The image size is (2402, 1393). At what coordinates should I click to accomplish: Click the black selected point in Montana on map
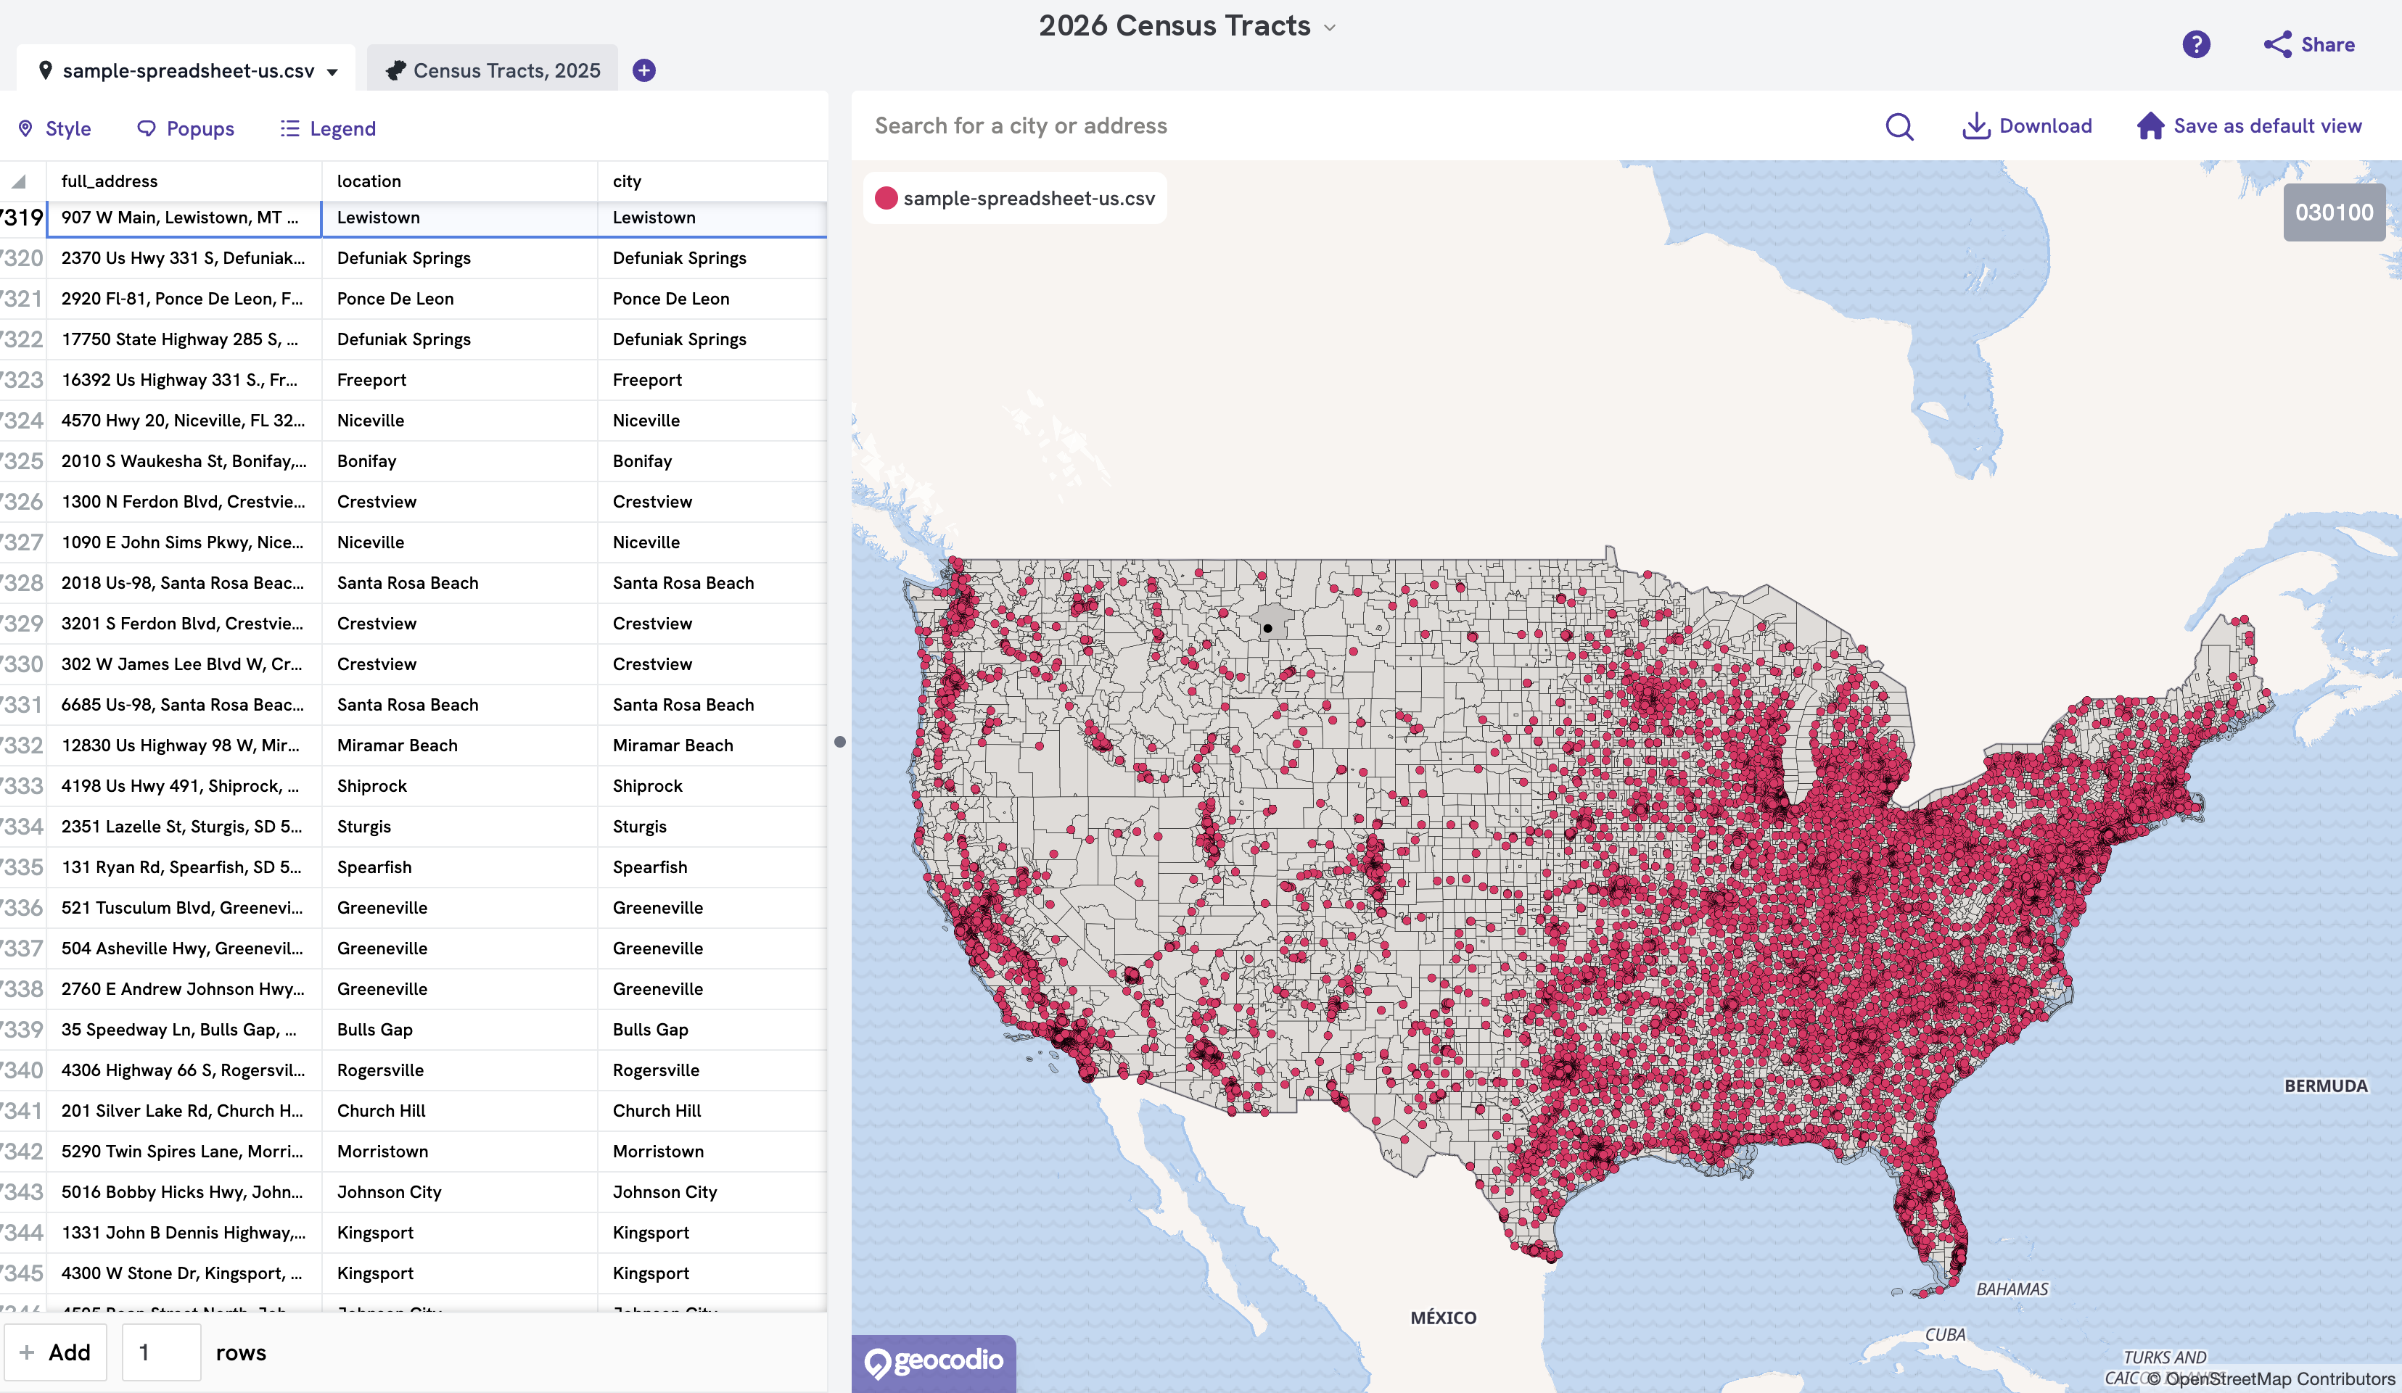pyautogui.click(x=1267, y=628)
